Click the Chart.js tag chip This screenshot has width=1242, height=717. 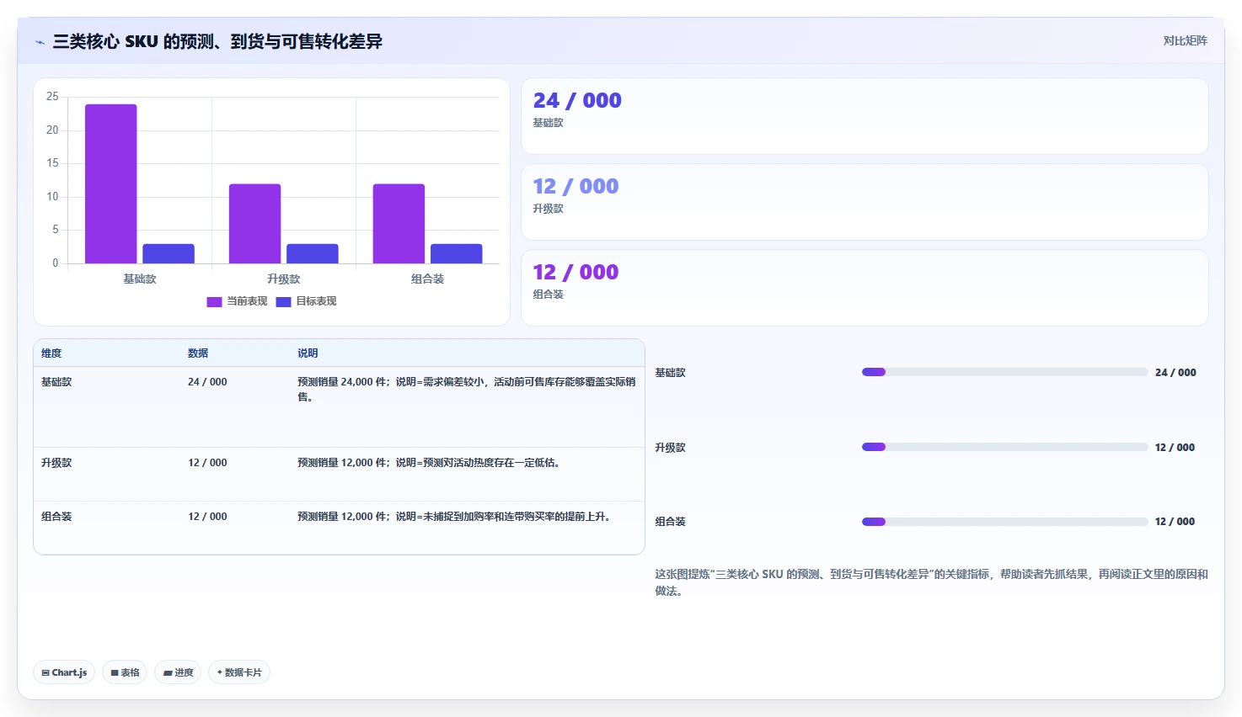click(64, 672)
